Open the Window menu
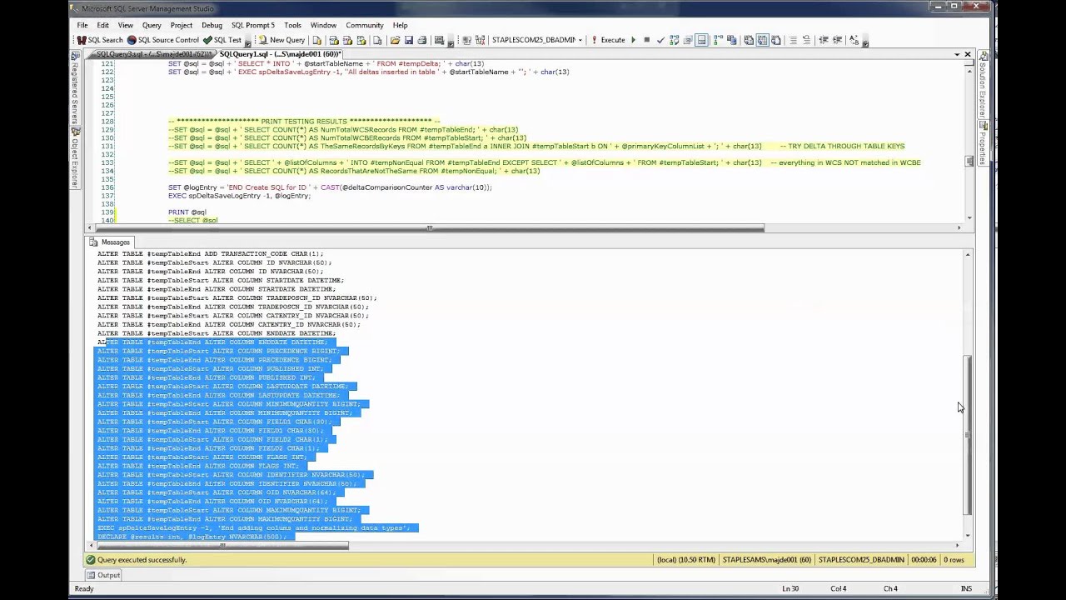1066x600 pixels. point(323,25)
